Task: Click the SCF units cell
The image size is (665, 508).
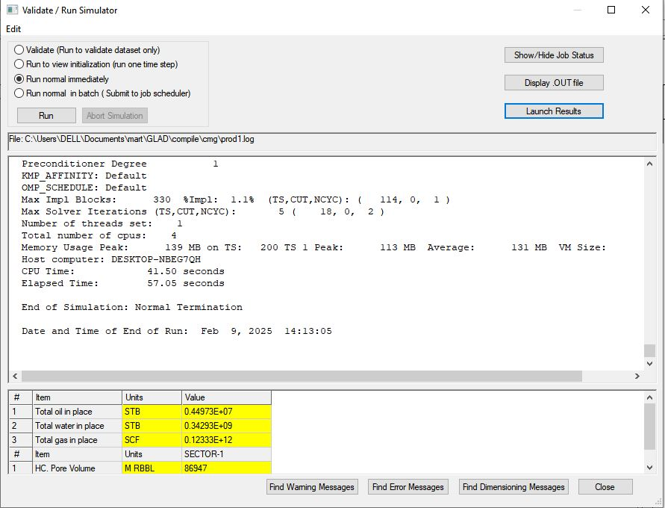Action: tap(152, 440)
